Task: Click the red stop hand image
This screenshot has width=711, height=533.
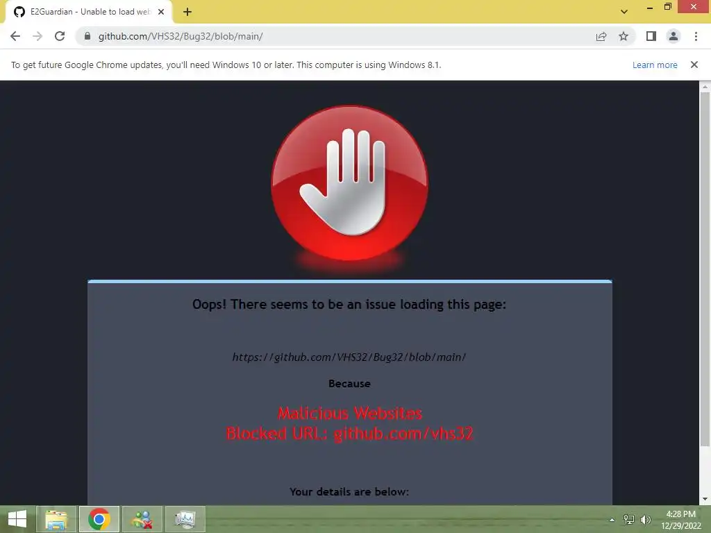Action: tap(350, 183)
